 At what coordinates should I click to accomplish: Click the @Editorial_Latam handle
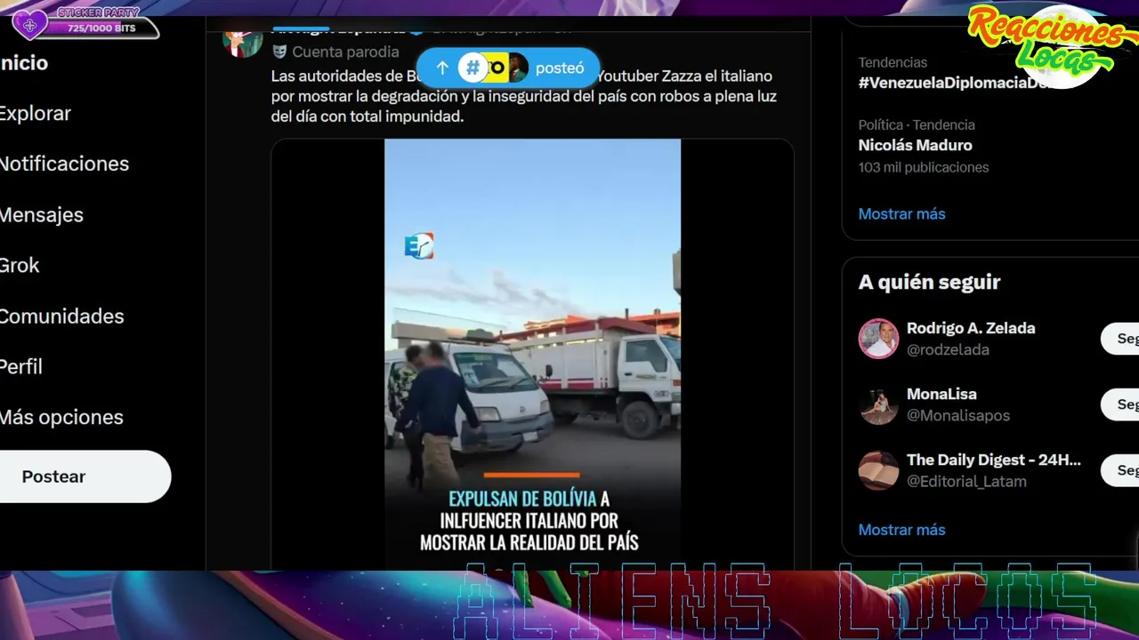pyautogui.click(x=966, y=481)
